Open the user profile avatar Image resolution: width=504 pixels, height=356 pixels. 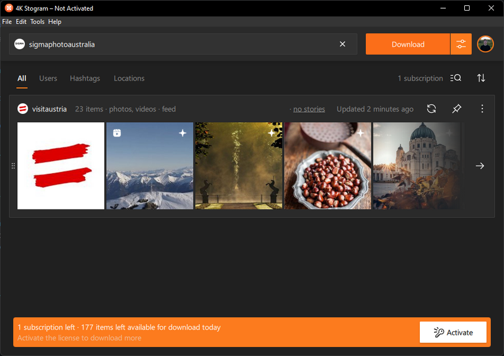[485, 44]
